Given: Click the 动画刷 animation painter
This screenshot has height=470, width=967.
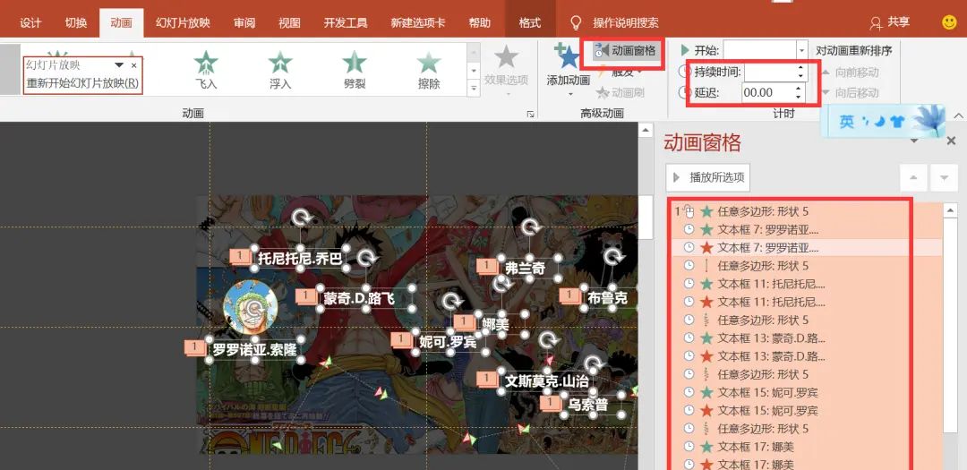Looking at the screenshot, I should pos(620,92).
